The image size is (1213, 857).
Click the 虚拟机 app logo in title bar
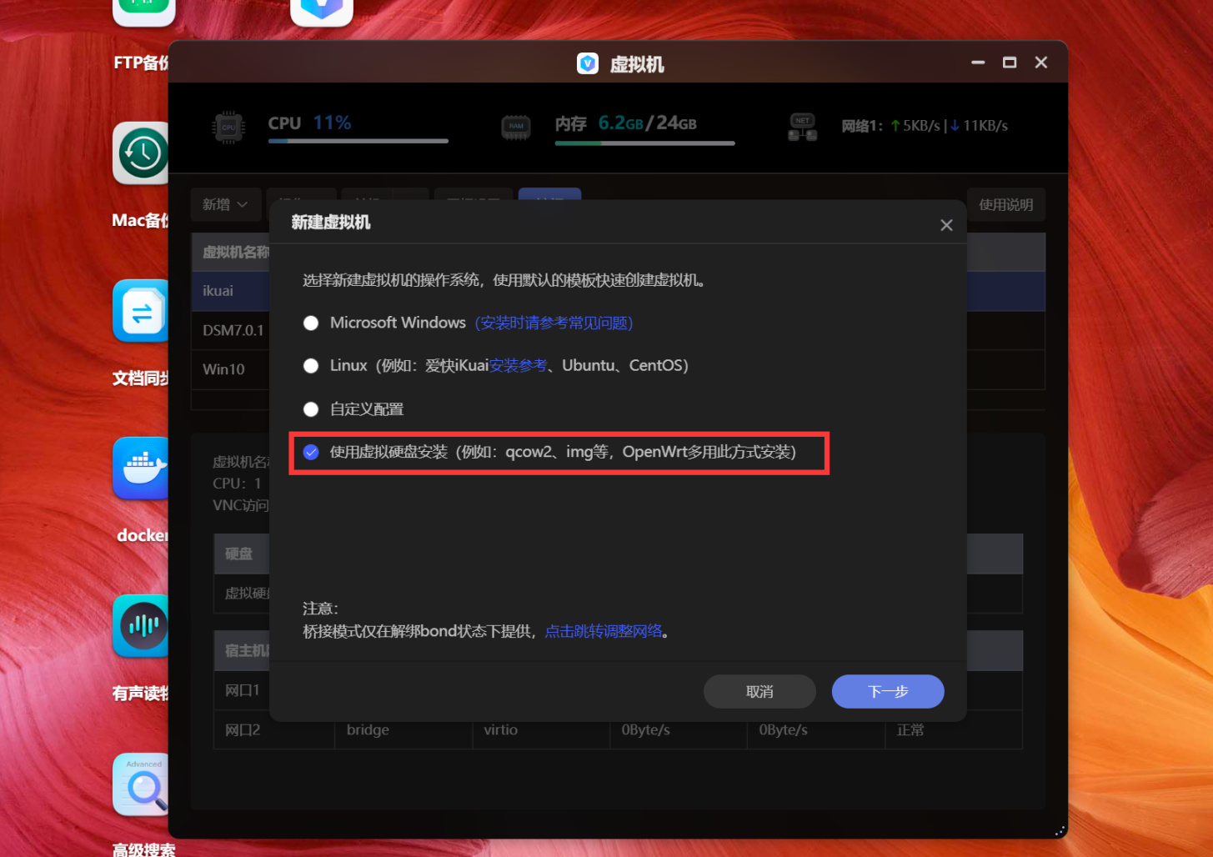pos(588,63)
